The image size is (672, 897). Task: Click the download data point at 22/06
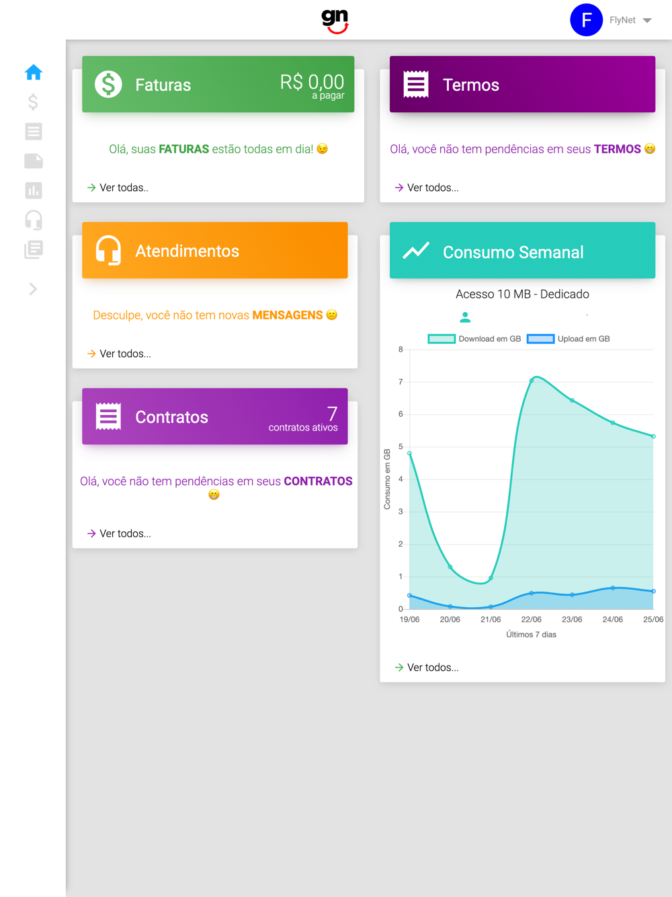click(x=532, y=381)
